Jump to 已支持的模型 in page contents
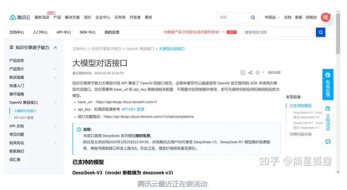347x190 pixels. pos(301,106)
